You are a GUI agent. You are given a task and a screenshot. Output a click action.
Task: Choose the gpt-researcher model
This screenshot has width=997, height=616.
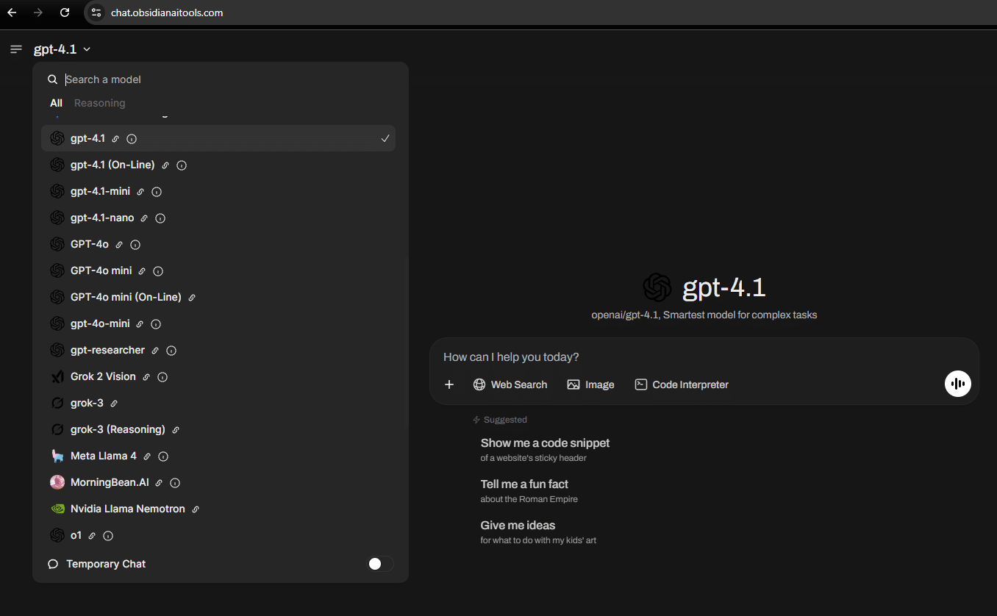pyautogui.click(x=218, y=350)
